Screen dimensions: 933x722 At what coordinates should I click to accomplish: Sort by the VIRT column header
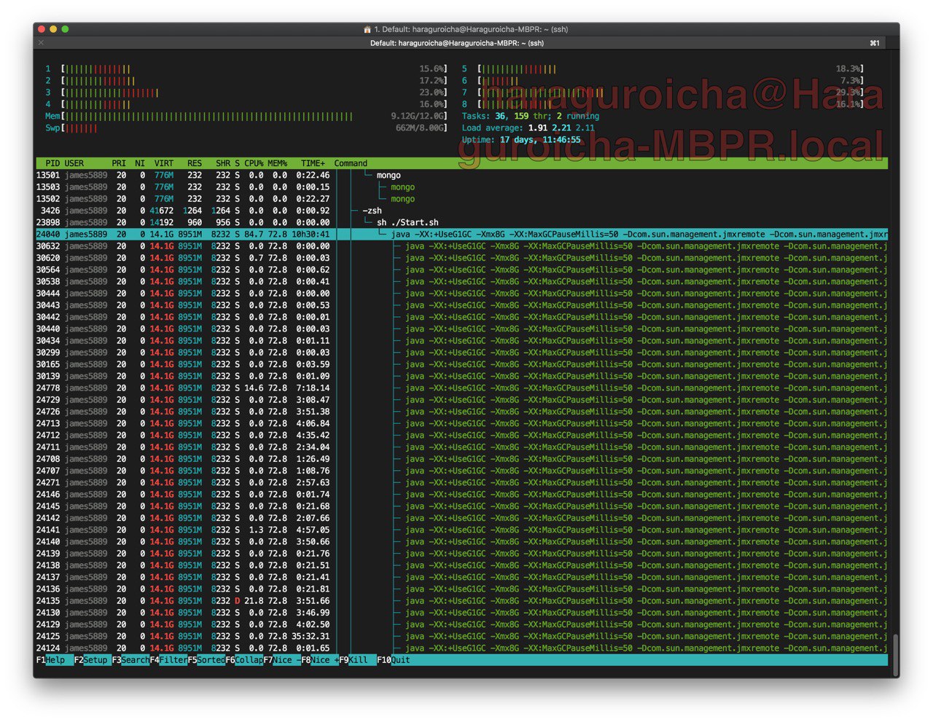pos(164,163)
